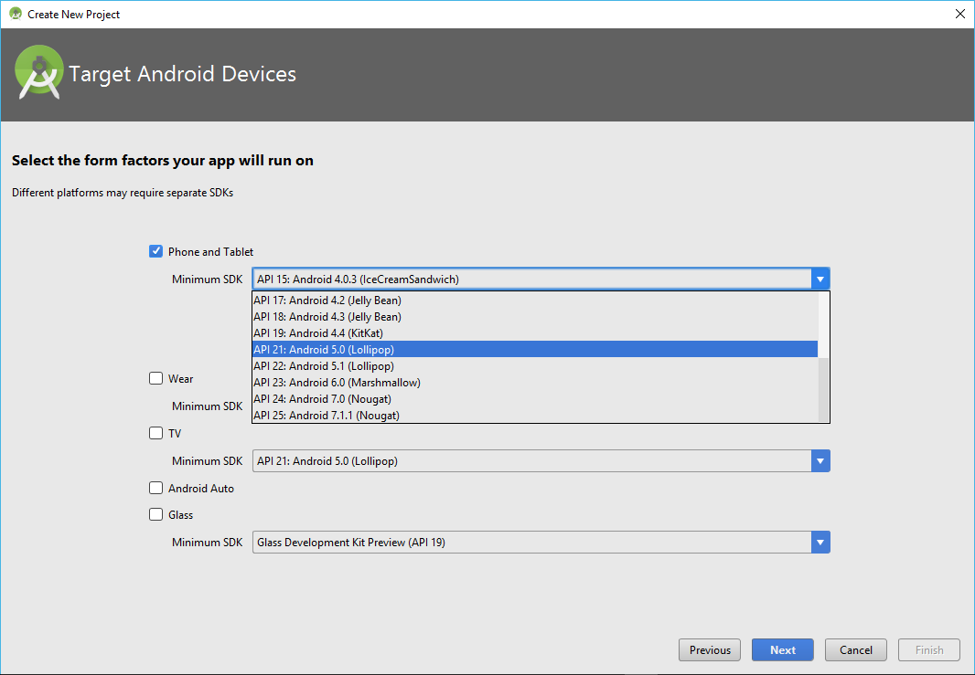The height and width of the screenshot is (675, 975).
Task: Click the Android Studio logo in header
Action: (39, 74)
